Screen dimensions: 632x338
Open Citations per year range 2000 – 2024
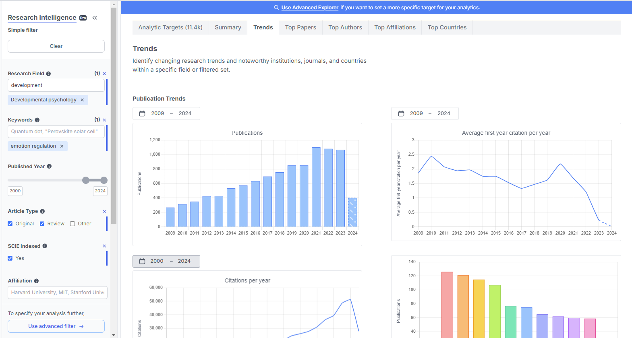pyautogui.click(x=166, y=261)
